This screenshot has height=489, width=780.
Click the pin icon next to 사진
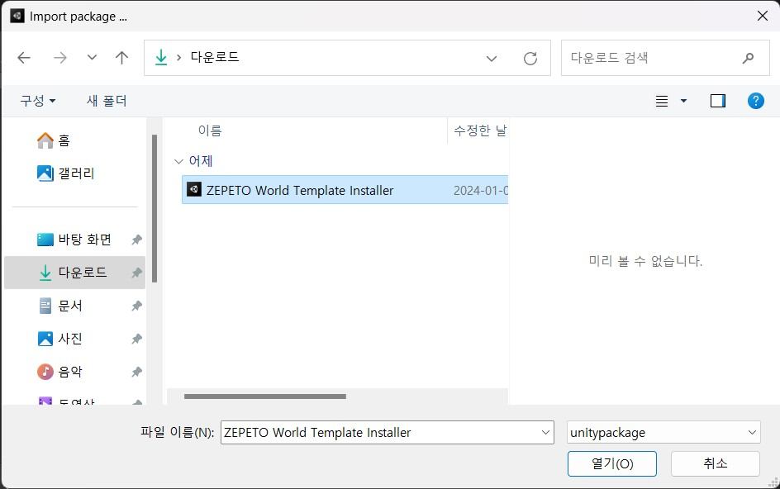pos(136,339)
